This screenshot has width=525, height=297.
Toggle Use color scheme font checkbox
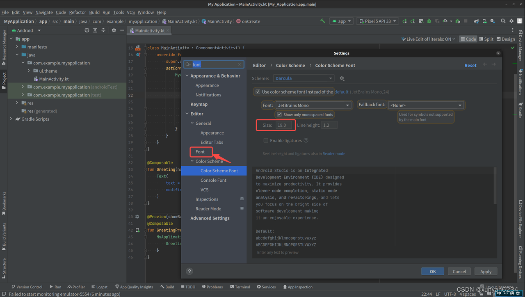[x=258, y=92]
